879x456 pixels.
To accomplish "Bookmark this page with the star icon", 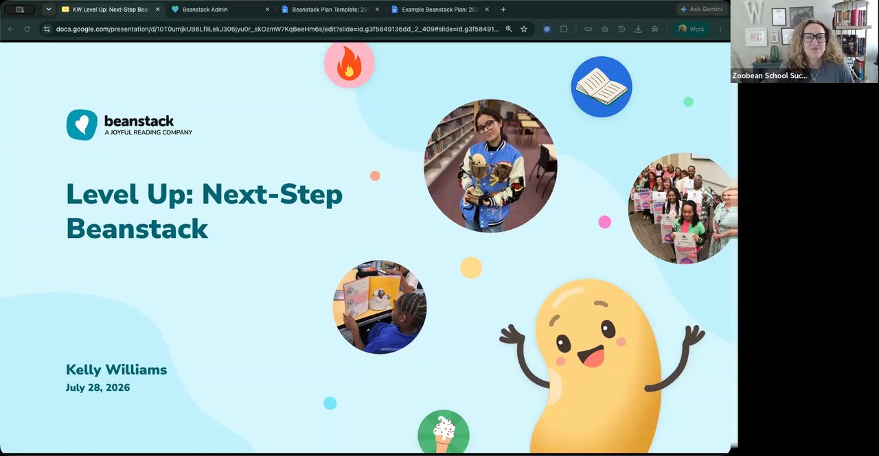I will [x=524, y=29].
